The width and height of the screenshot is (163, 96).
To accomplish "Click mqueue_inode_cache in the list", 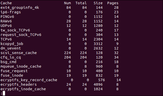I will click(21, 67).
